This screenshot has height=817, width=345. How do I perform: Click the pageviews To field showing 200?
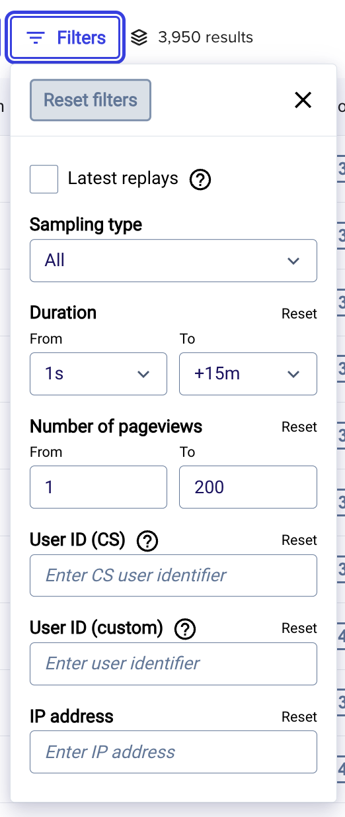[x=248, y=487]
